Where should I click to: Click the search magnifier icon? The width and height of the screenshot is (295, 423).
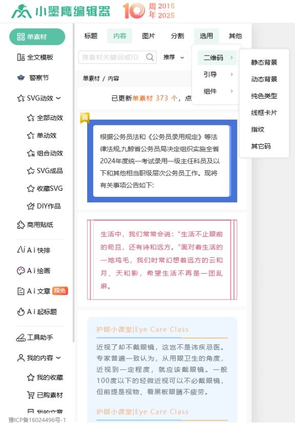(150, 57)
